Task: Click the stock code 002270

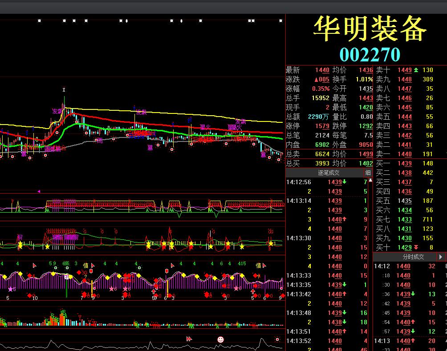Action: click(370, 55)
